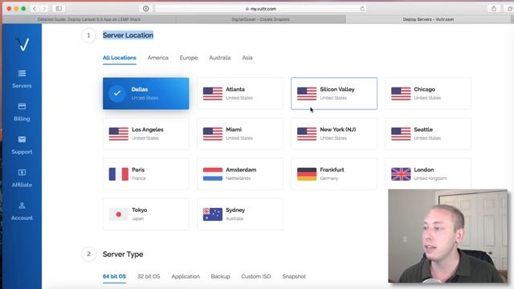Filter locations by America
The image size is (514, 289).
pyautogui.click(x=158, y=58)
